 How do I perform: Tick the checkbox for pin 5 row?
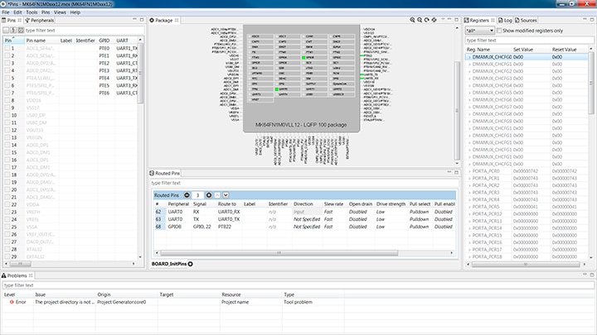tap(7, 79)
